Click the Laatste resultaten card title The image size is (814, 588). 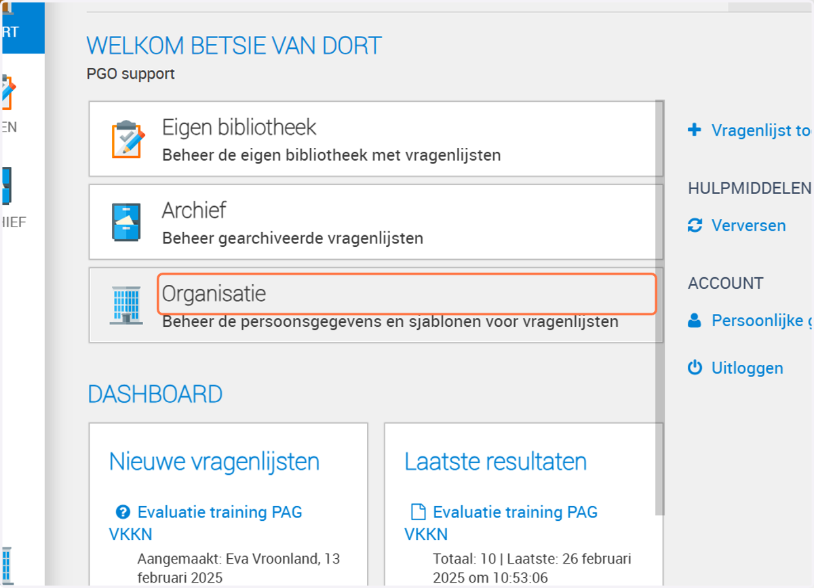pyautogui.click(x=496, y=461)
